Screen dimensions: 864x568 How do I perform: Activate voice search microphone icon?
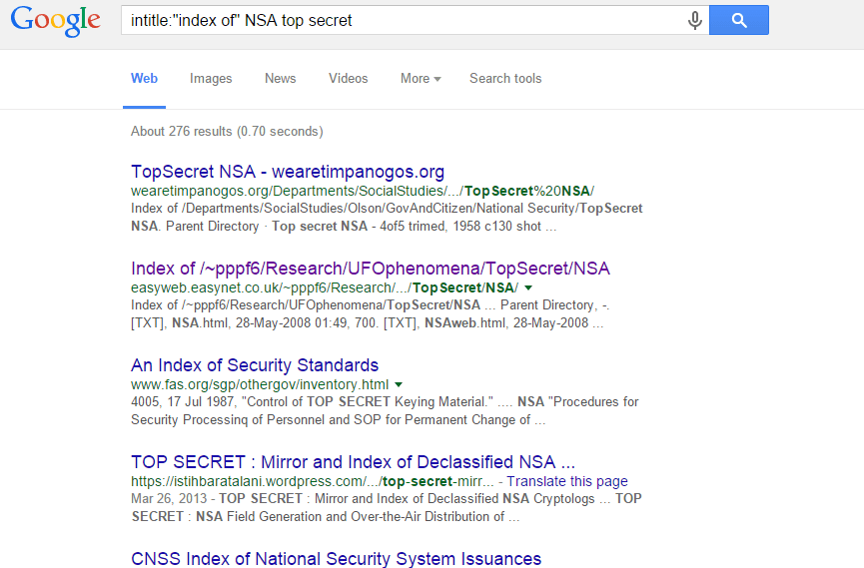click(x=695, y=20)
